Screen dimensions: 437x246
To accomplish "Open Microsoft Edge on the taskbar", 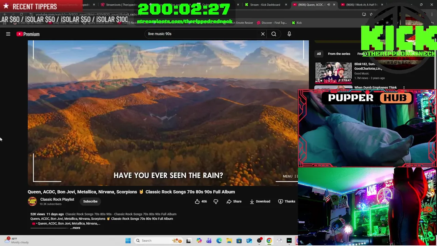I will point(219,241).
